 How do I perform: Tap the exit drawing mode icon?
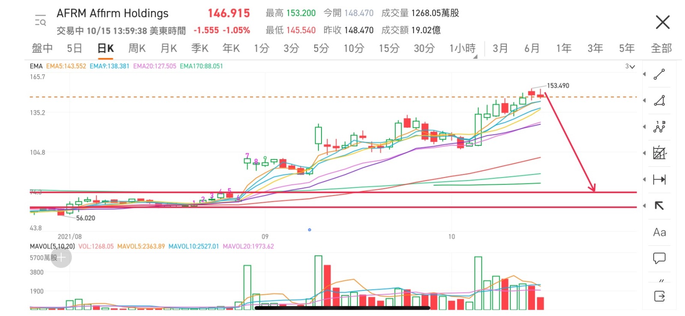[659, 296]
